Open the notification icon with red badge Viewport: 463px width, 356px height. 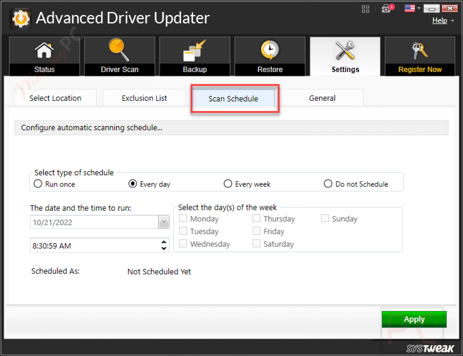[388, 8]
